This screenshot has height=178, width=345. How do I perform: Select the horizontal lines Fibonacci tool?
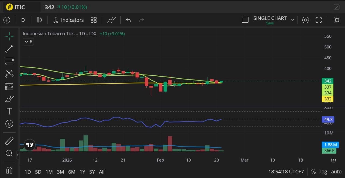tap(9, 61)
